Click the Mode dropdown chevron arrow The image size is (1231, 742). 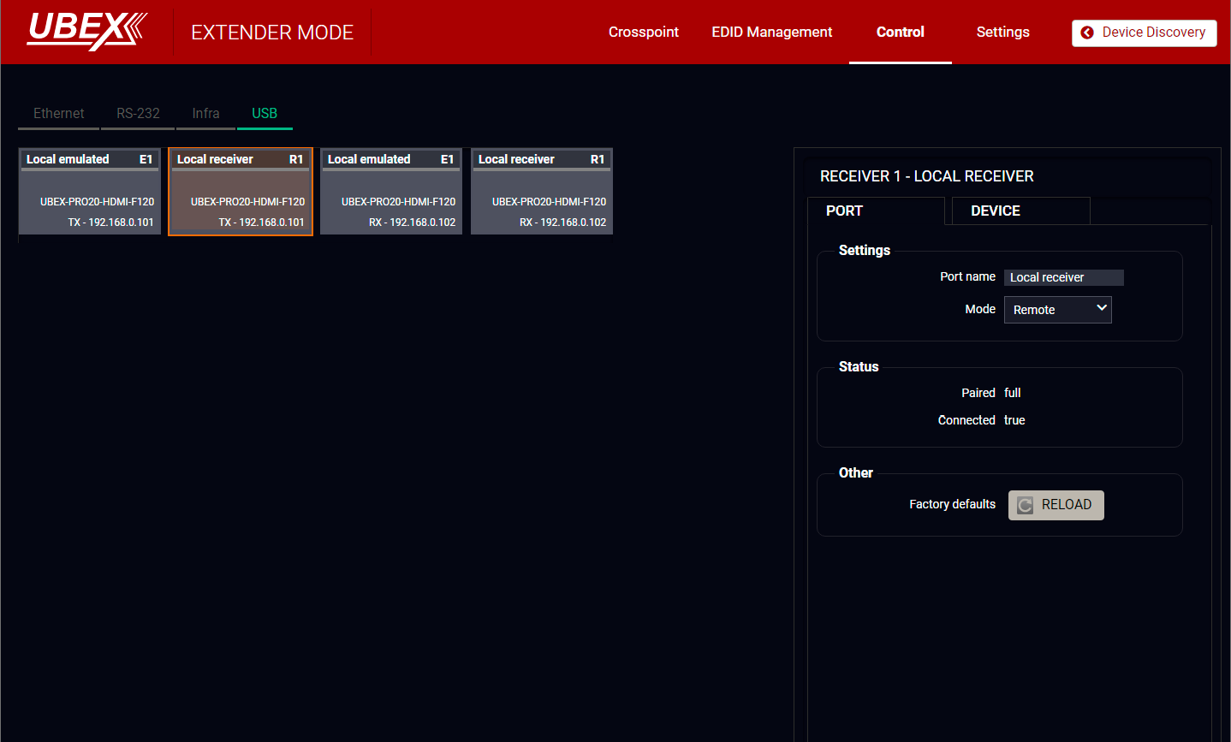(1102, 308)
